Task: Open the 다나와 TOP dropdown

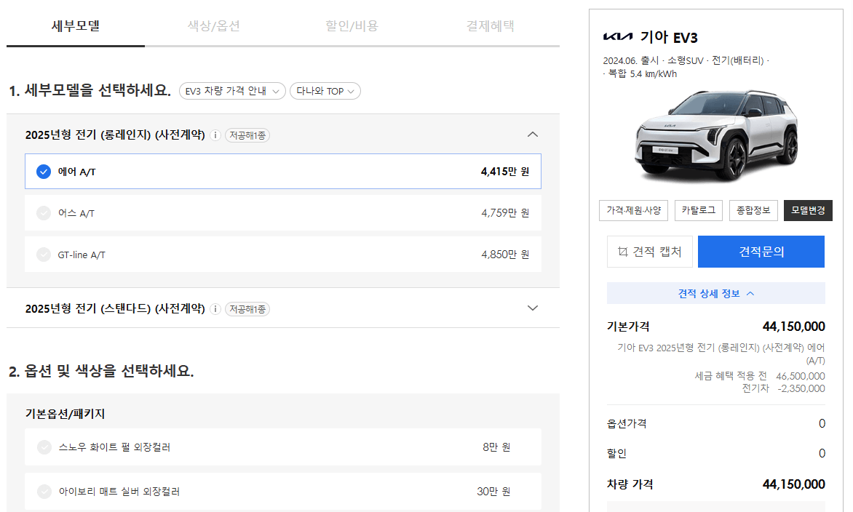Action: 325,91
